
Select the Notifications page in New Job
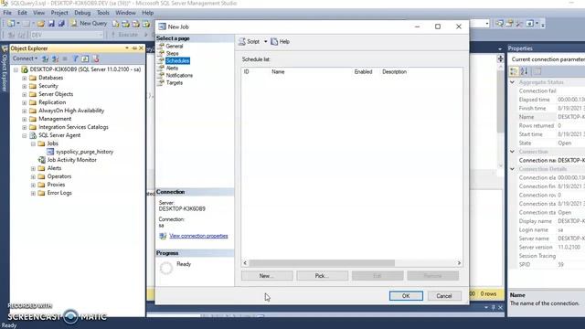179,75
